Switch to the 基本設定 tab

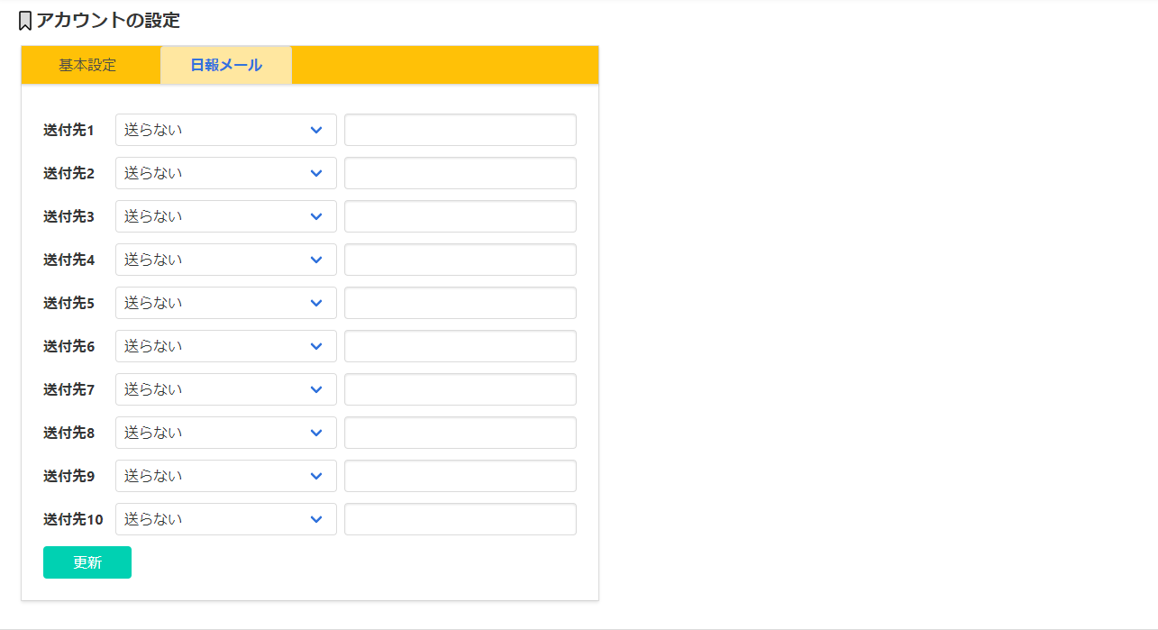coord(87,65)
